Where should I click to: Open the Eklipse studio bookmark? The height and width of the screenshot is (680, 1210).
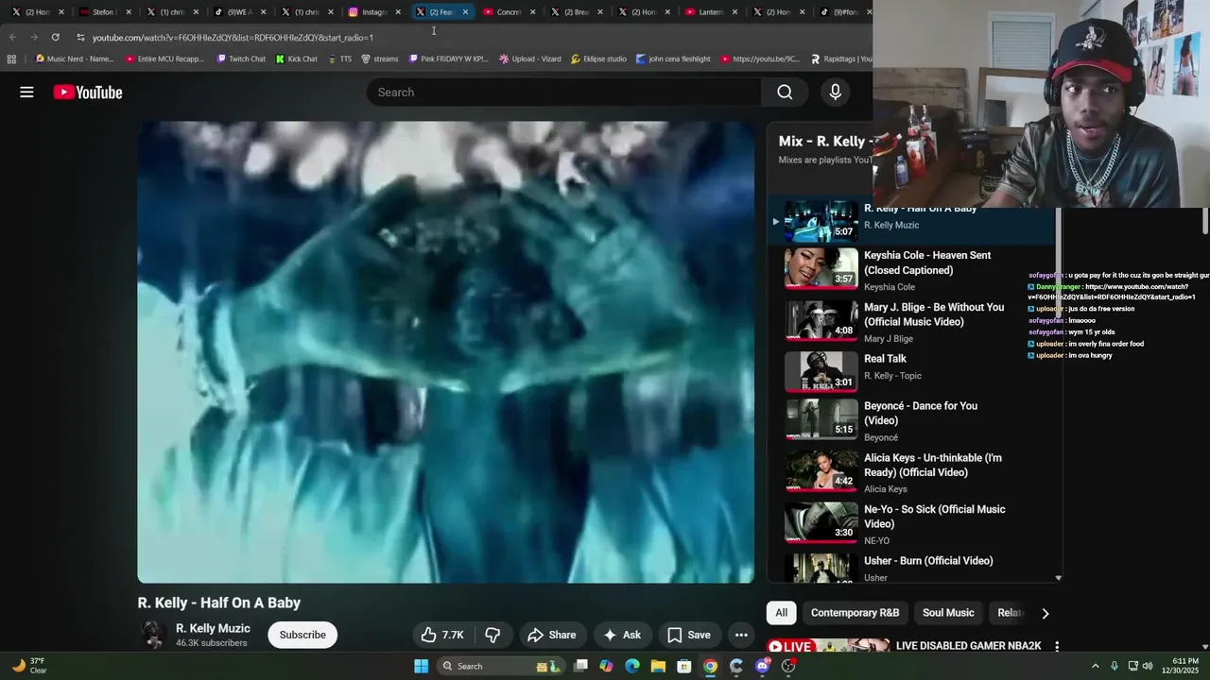(598, 59)
